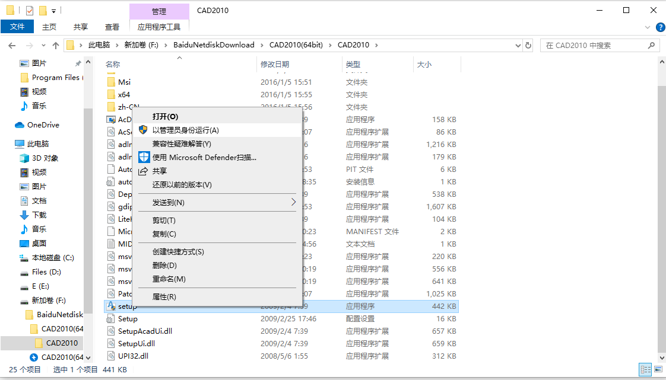Choose 剪切(T) in context menu
This screenshot has height=380, width=666.
pyautogui.click(x=217, y=220)
